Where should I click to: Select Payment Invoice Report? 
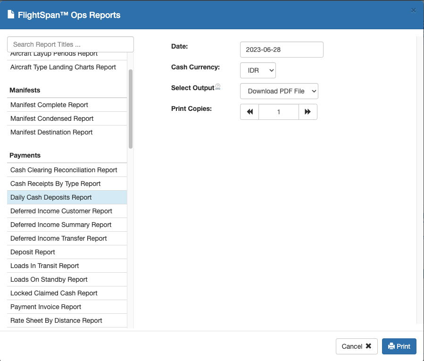(x=67, y=307)
